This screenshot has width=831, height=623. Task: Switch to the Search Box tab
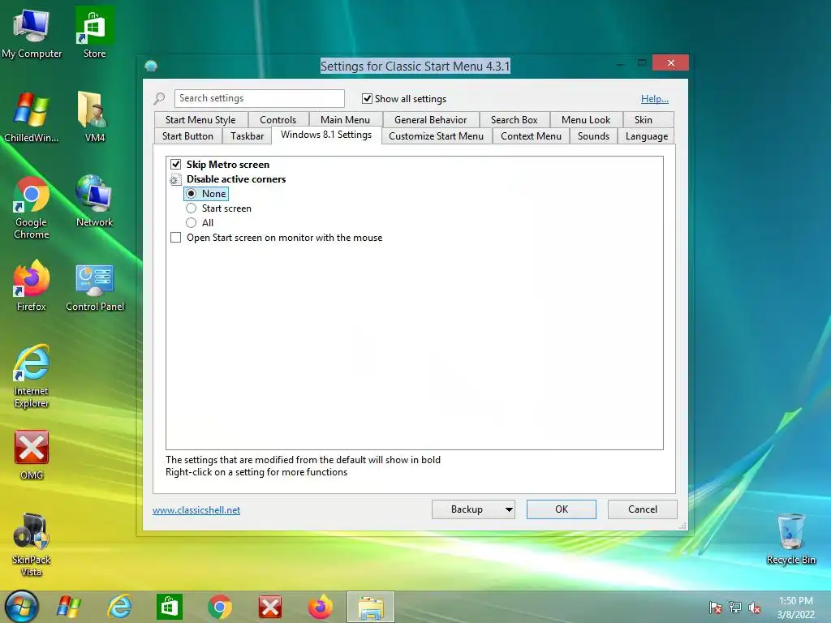point(514,120)
